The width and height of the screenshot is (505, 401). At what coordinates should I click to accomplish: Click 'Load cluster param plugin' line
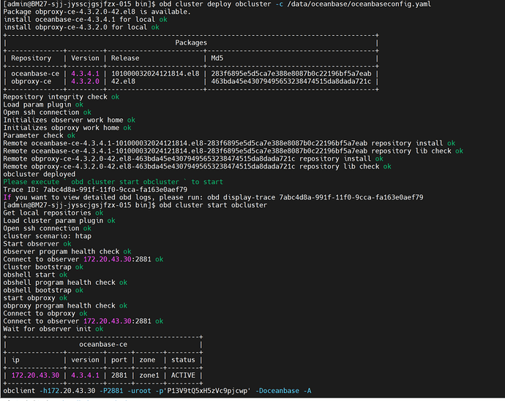point(59,221)
